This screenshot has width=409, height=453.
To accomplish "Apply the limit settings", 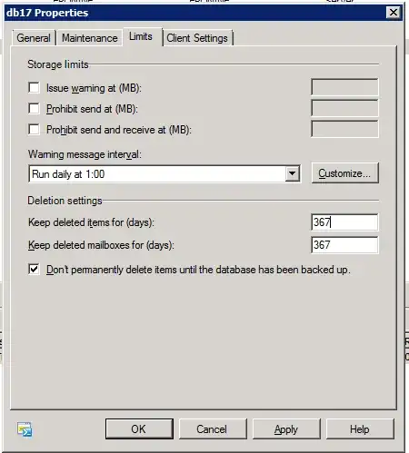I will [x=286, y=428].
